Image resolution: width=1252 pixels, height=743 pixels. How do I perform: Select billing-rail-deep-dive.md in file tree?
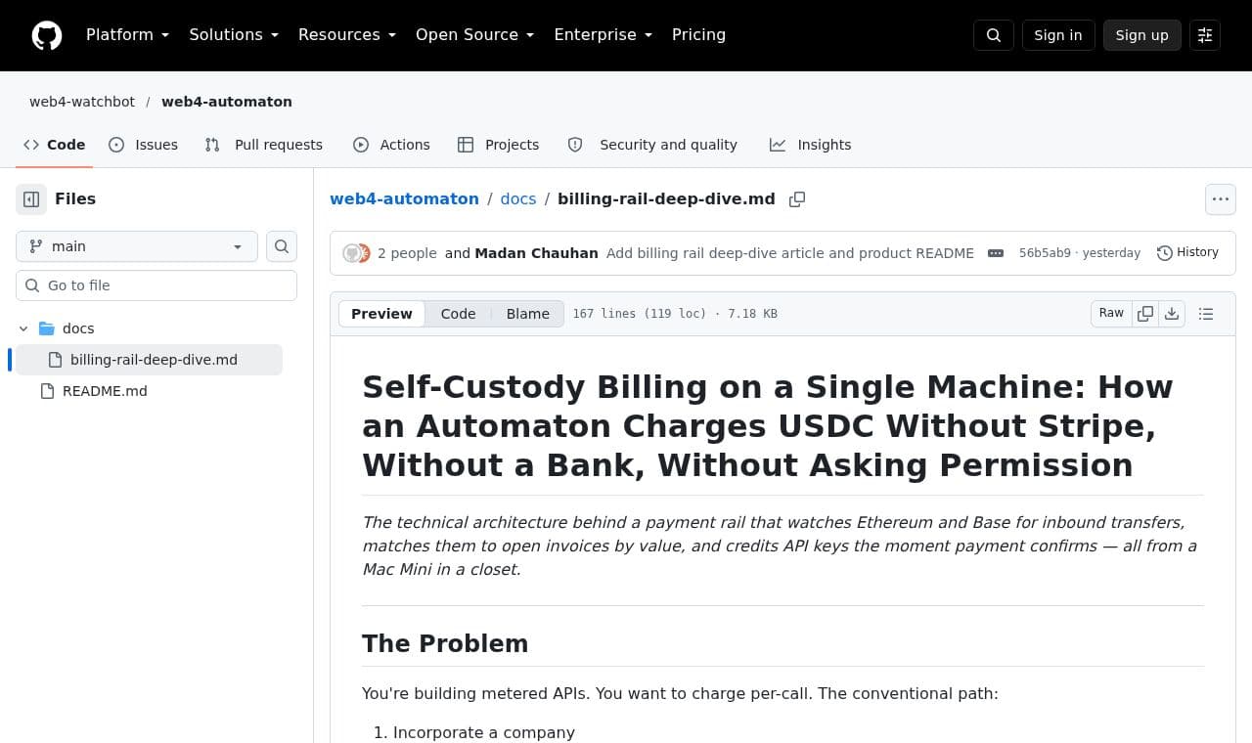149,360
